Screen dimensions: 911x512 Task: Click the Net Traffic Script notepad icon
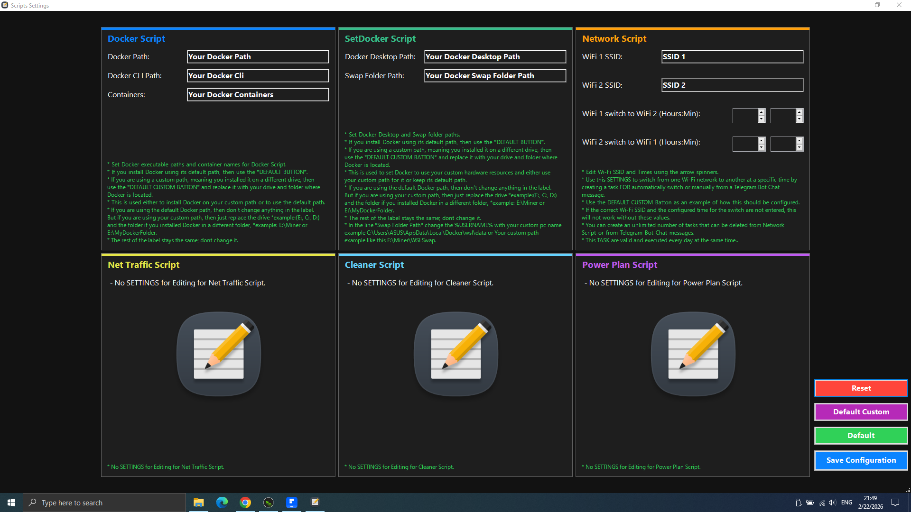point(219,354)
